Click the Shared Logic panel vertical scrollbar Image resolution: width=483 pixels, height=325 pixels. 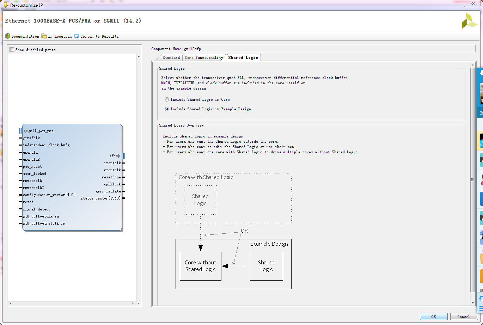click(x=473, y=180)
